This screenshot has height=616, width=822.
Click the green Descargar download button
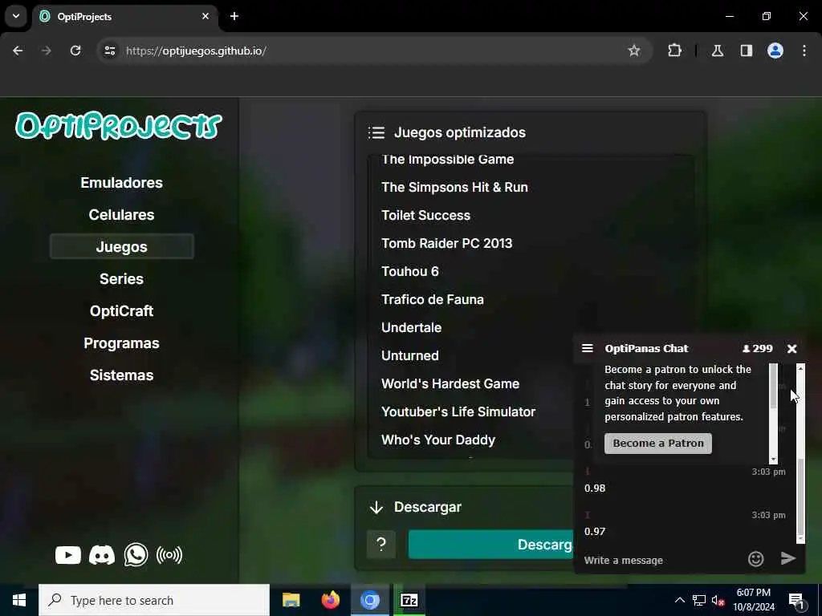(491, 545)
